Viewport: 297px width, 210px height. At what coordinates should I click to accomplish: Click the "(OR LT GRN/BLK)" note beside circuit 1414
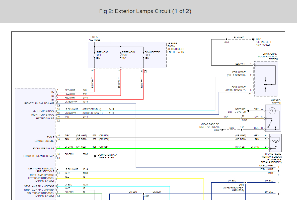coord(92,109)
